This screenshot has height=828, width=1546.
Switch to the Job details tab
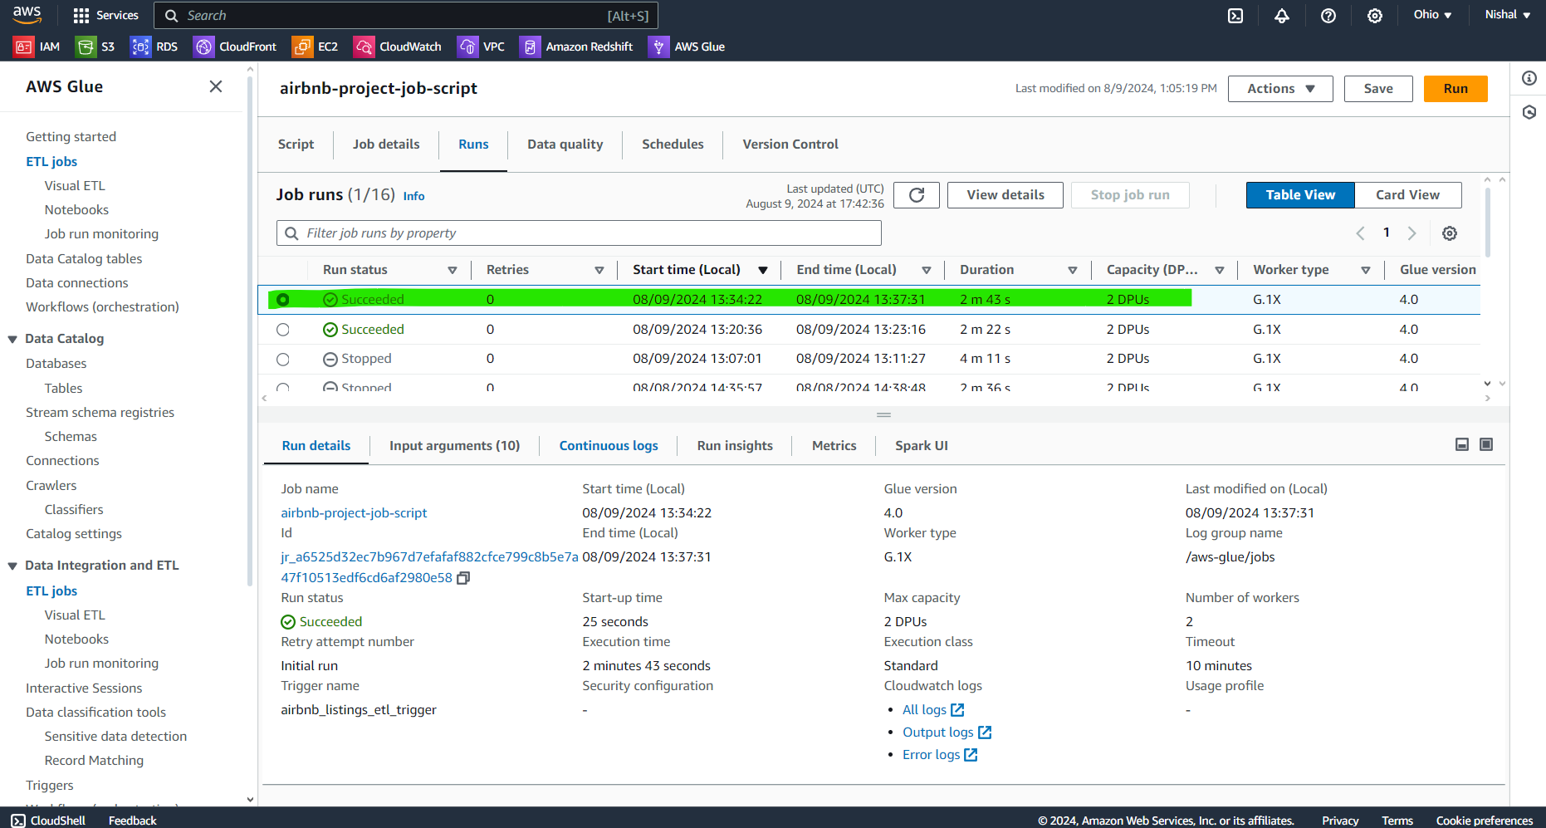[386, 145]
